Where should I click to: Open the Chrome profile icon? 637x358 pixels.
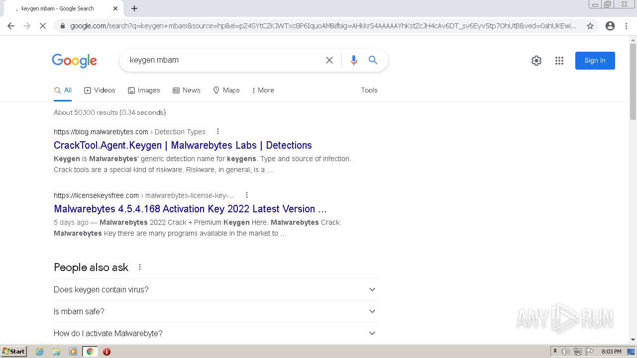click(x=610, y=26)
